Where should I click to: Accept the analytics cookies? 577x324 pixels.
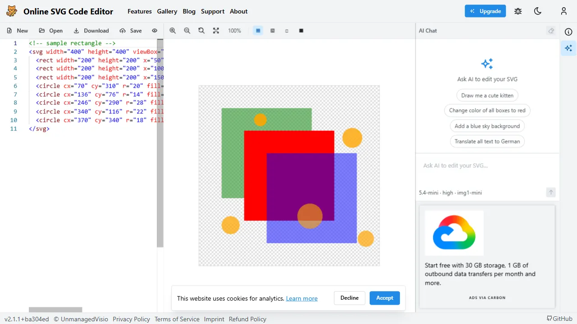tap(385, 298)
